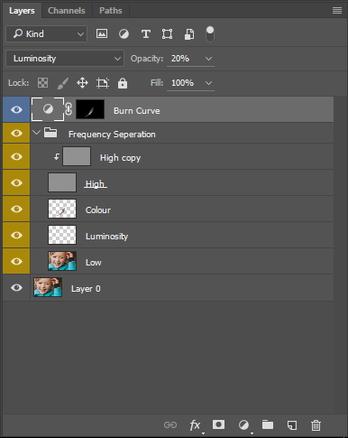The width and height of the screenshot is (348, 438).
Task: Filter for shape layers icon
Action: pos(167,34)
